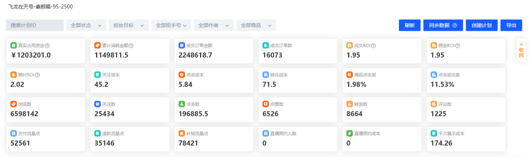Click the 点击成本 orange icon
The width and height of the screenshot is (529, 157).
pyautogui.click(x=182, y=75)
